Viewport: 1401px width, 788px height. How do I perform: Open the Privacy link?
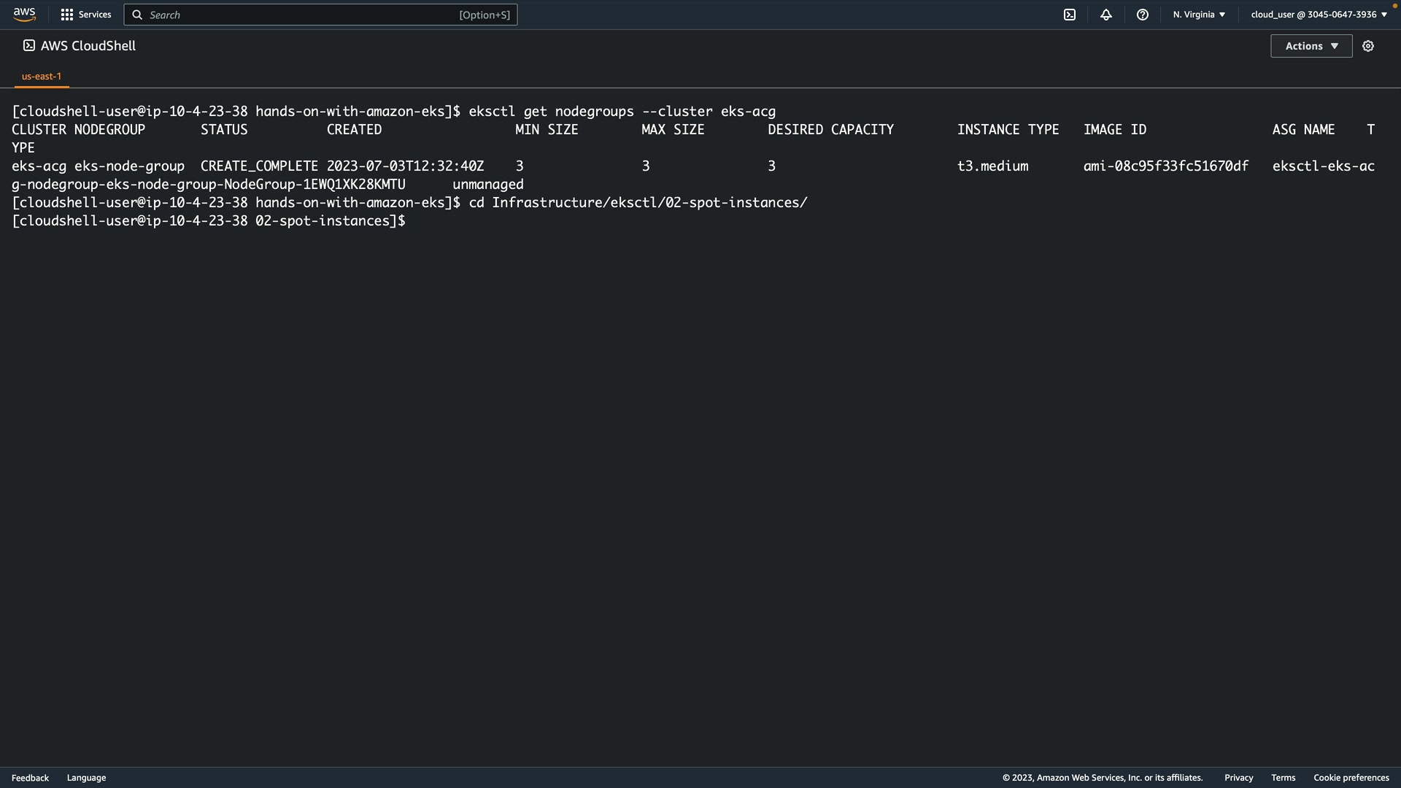1238,778
